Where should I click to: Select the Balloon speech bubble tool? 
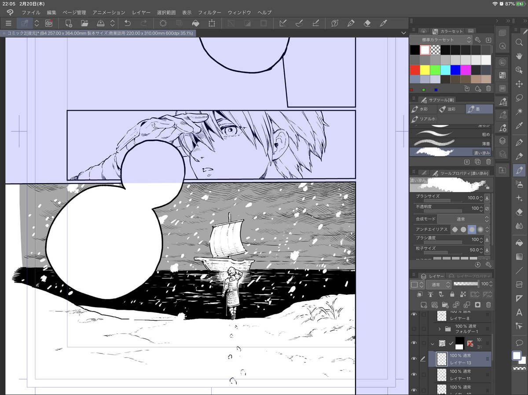pyautogui.click(x=519, y=342)
